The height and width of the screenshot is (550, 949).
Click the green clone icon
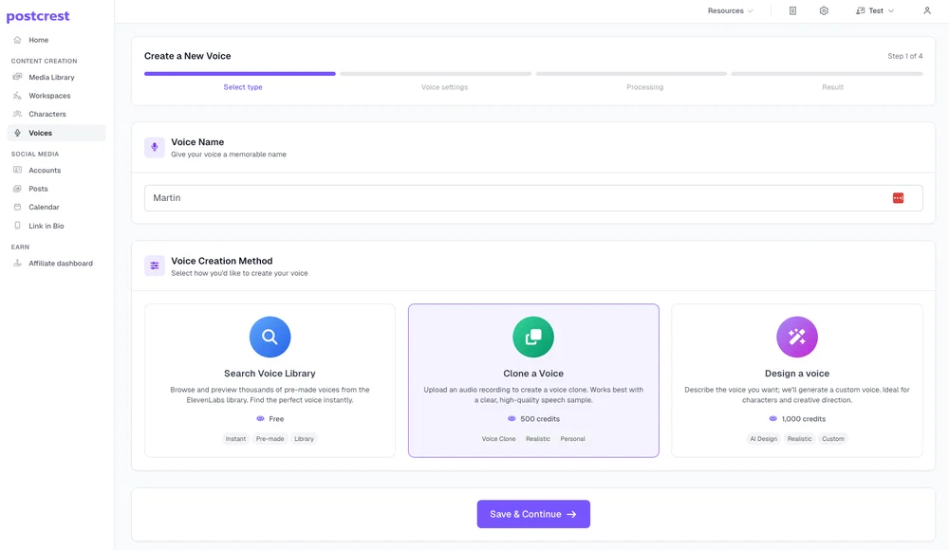(533, 337)
